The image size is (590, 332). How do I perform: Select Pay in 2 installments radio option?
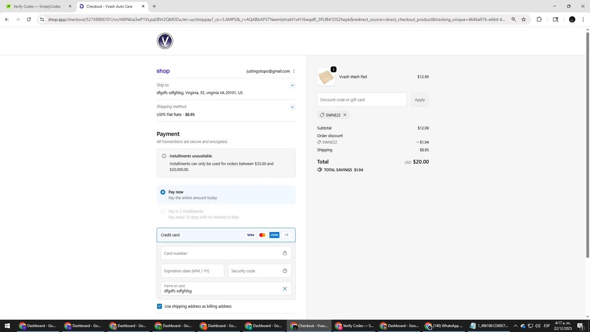point(163,212)
